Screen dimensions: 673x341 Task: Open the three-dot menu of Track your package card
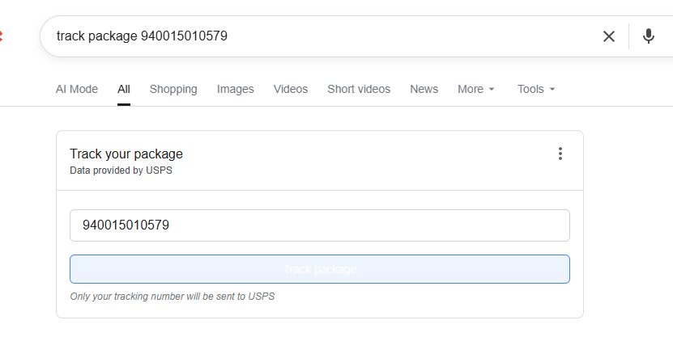pos(560,154)
